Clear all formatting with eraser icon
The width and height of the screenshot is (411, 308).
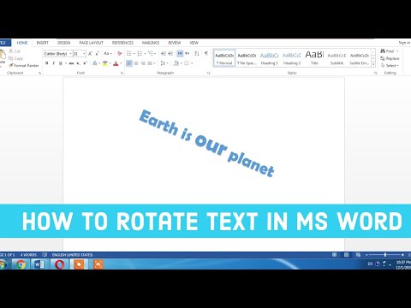(119, 53)
